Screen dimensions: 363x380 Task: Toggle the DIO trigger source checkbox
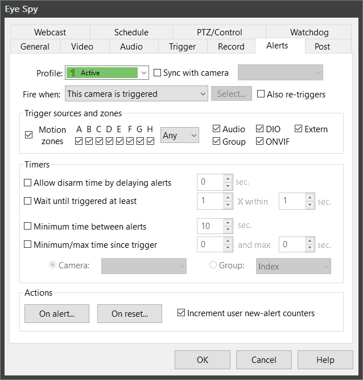[259, 129]
